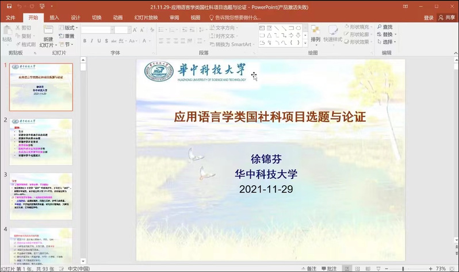459x272 pixels.
Task: Click the New Slide (新建幻灯片) icon
Action: 48,31
